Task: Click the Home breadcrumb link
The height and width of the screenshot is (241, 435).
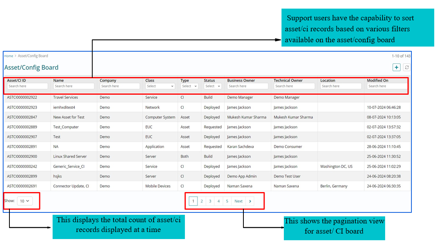Action: (x=9, y=56)
